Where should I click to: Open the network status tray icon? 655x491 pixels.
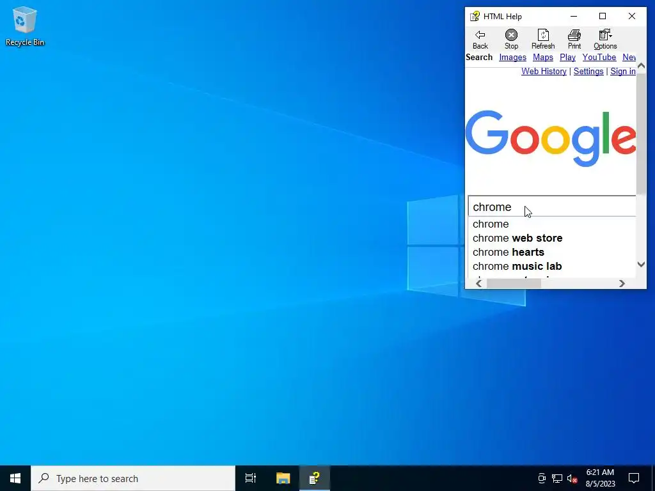(557, 478)
